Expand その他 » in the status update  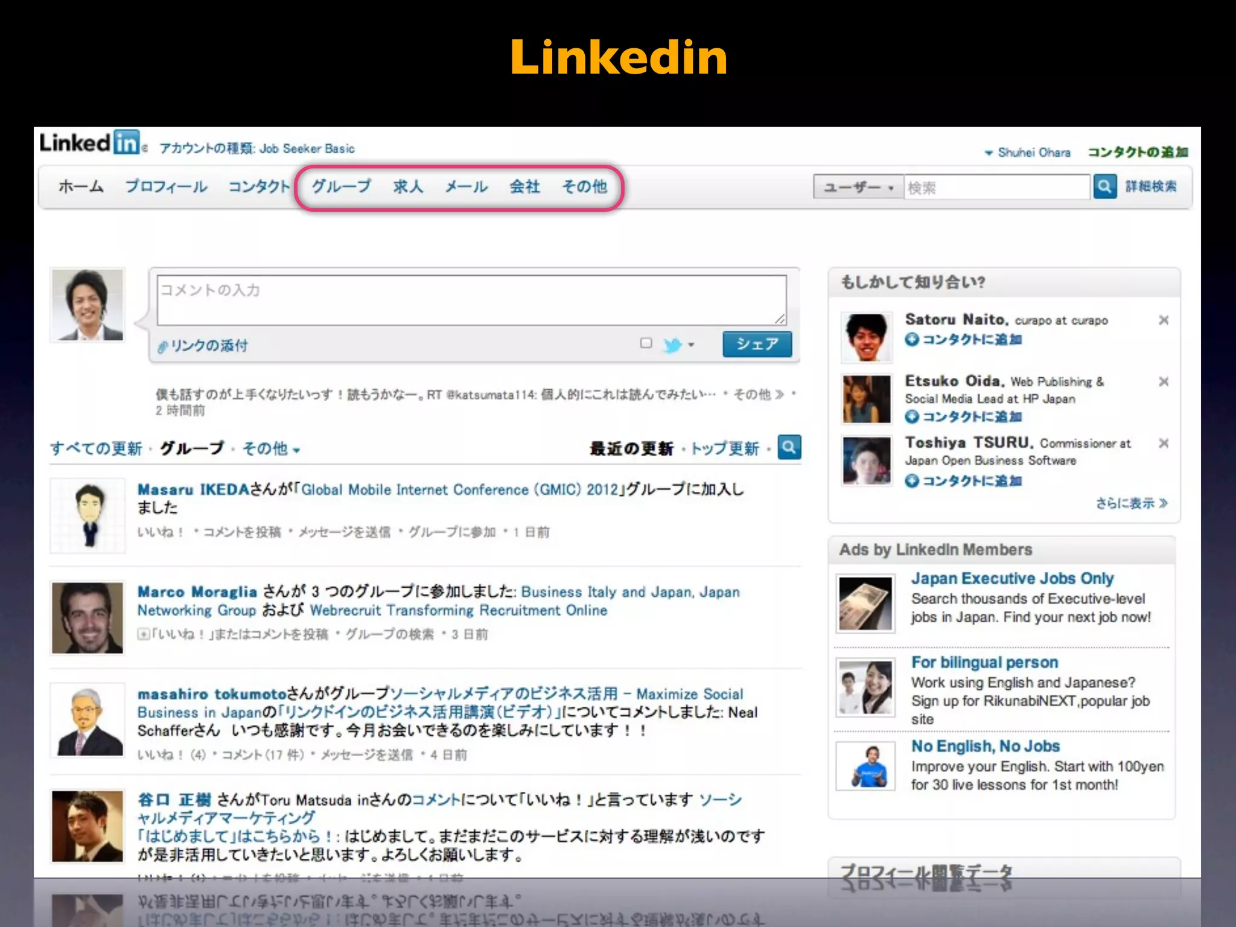click(x=758, y=394)
